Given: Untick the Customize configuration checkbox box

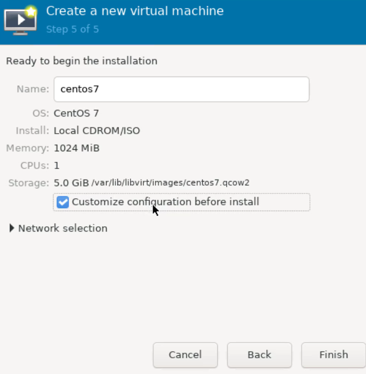Looking at the screenshot, I should pyautogui.click(x=62, y=202).
